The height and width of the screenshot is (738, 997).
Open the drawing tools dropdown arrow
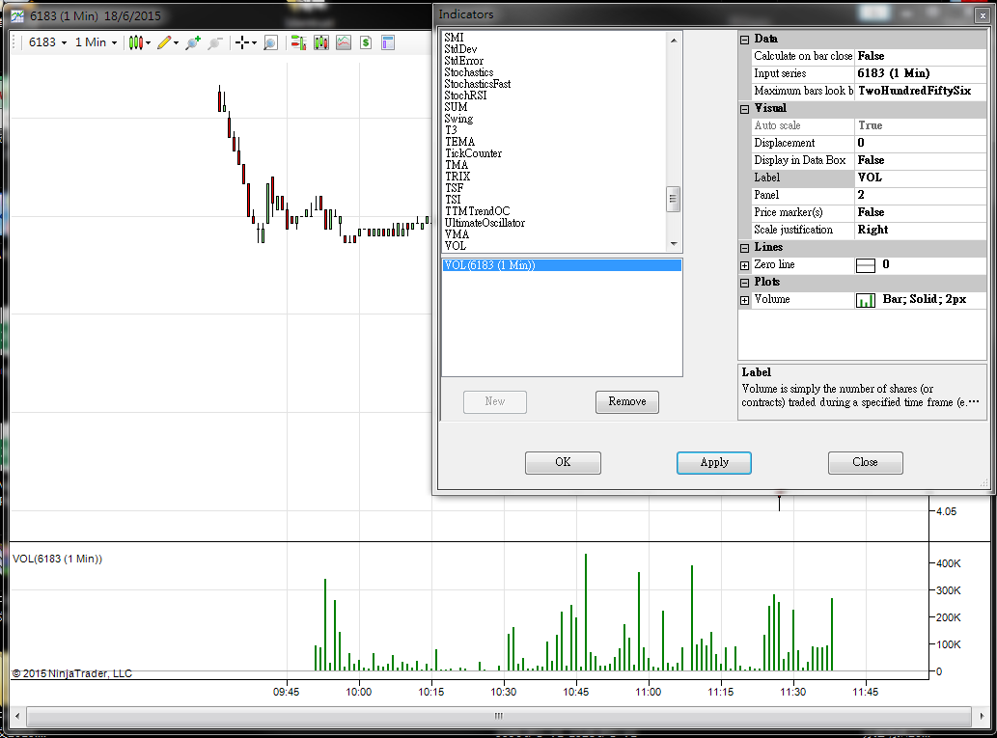pos(176,43)
